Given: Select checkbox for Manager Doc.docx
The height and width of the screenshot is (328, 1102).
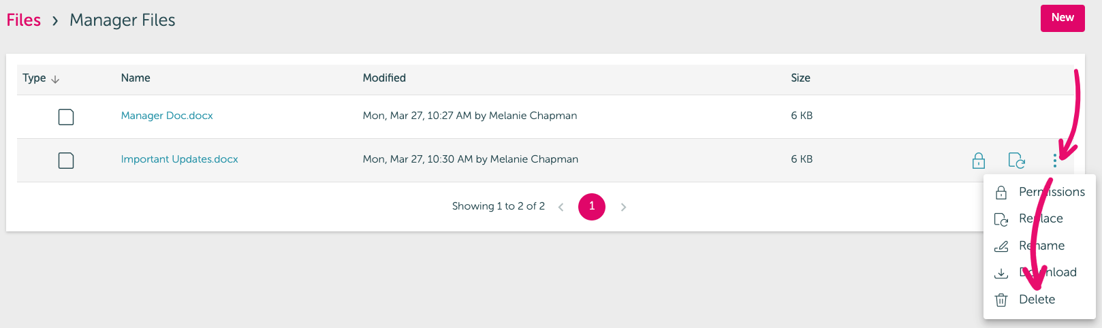Looking at the screenshot, I should point(66,117).
